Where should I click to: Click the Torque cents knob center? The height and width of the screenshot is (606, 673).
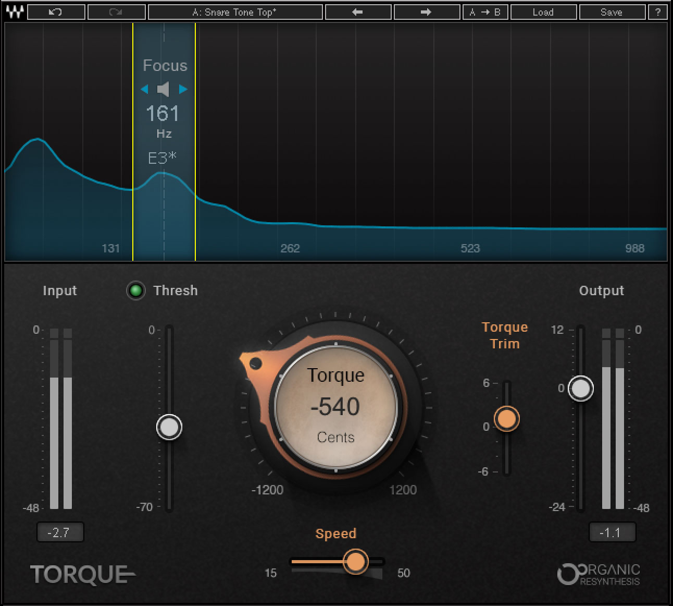[x=336, y=406]
